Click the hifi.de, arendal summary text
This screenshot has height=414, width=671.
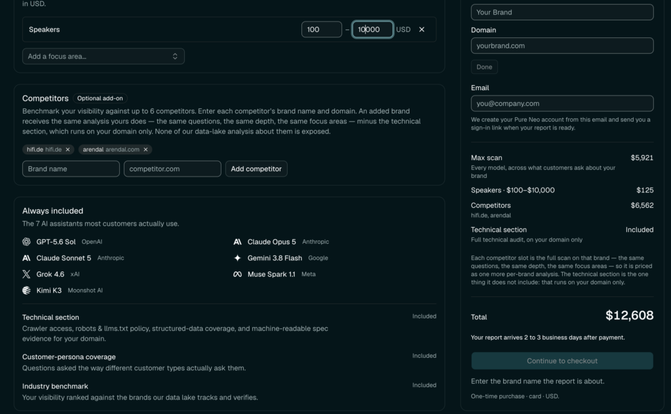click(x=491, y=215)
